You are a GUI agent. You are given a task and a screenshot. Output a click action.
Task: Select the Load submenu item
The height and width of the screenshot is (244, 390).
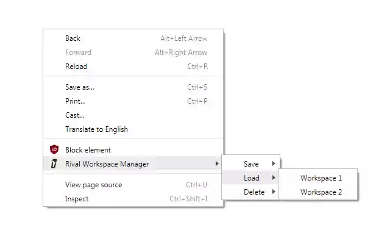click(x=250, y=178)
